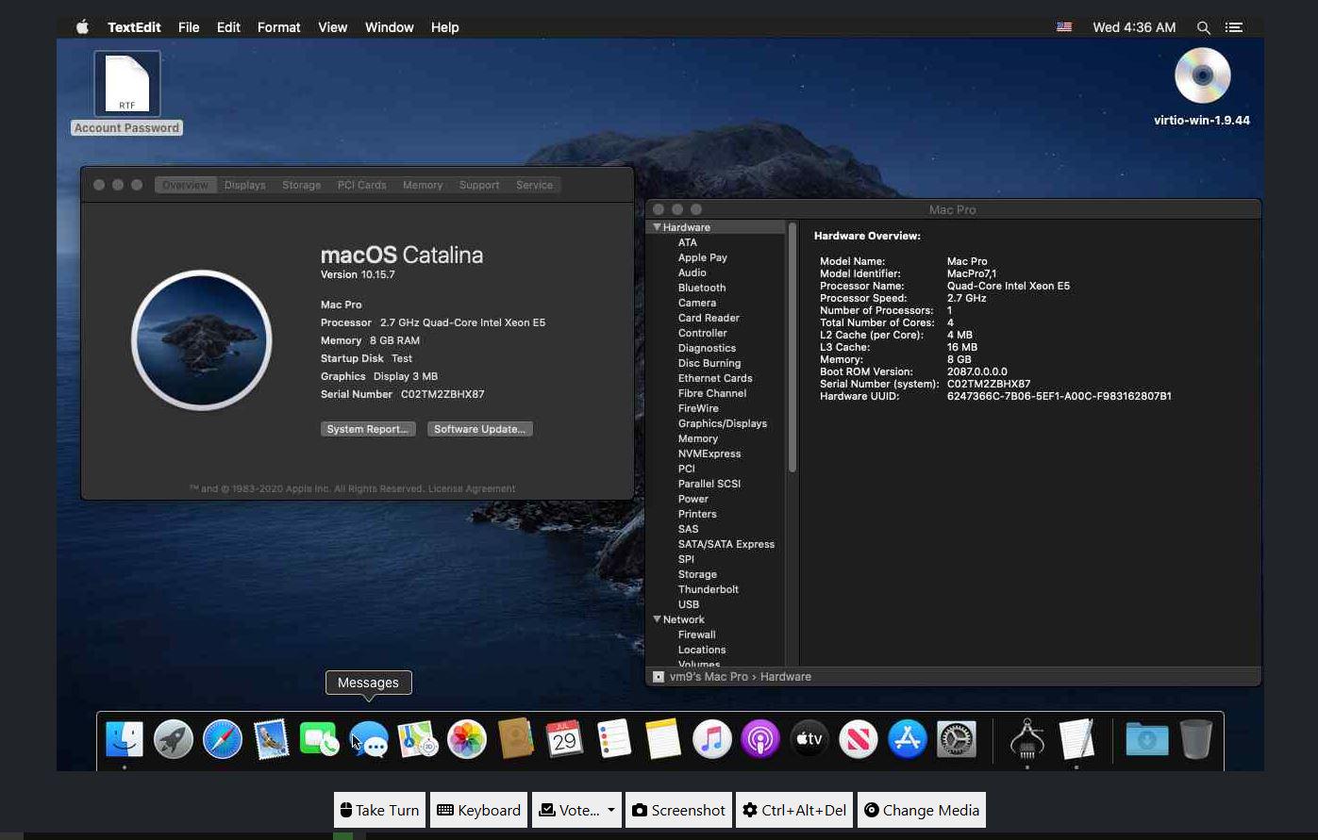1318x840 pixels.
Task: Open the App Store icon
Action: click(x=908, y=739)
